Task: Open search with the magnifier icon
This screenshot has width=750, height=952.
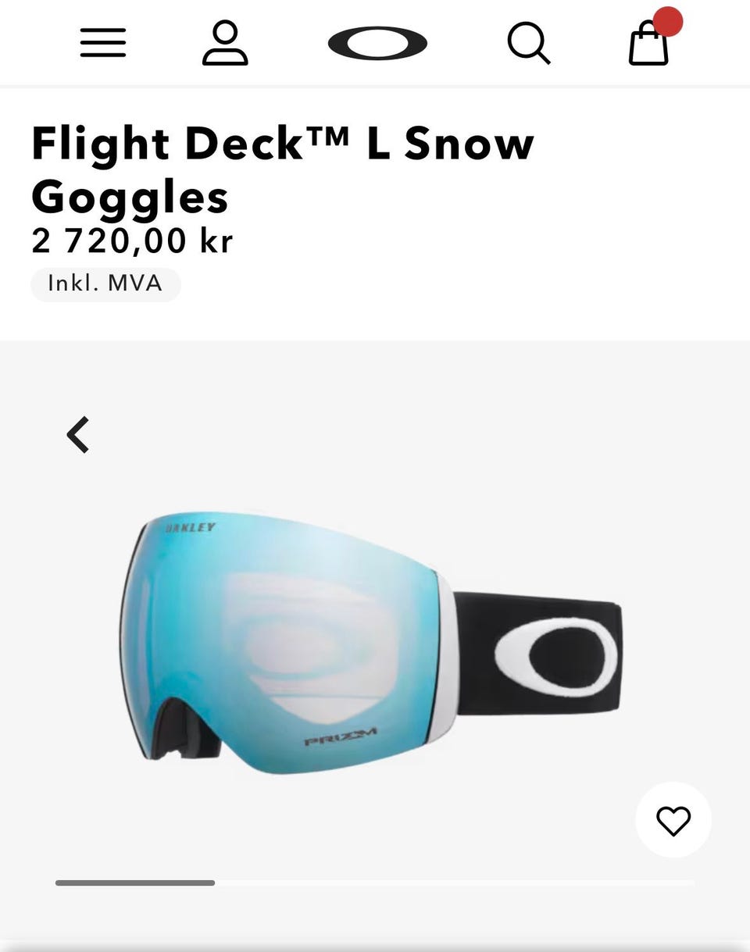Action: 529,43
